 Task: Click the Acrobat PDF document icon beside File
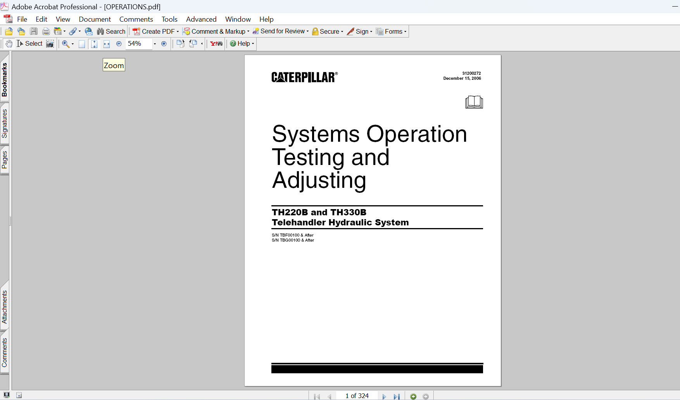8,19
